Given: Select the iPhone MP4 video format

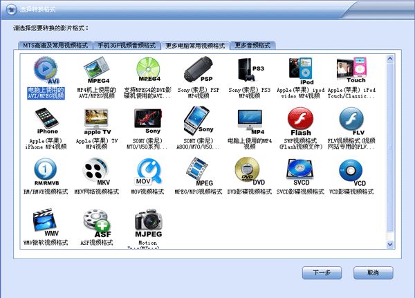Looking at the screenshot, I should tap(47, 120).
